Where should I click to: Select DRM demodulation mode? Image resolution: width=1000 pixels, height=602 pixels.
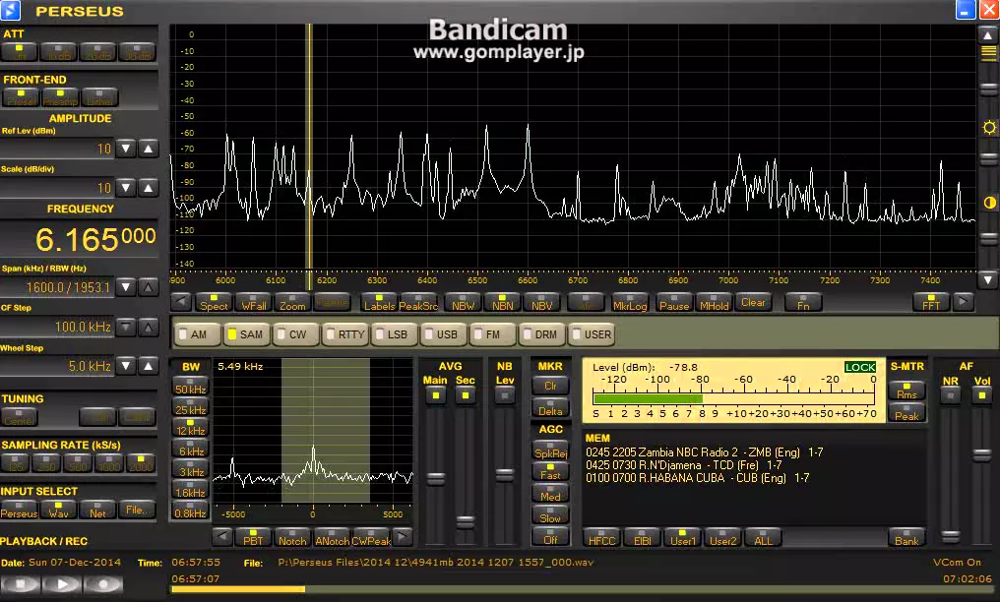(x=542, y=334)
